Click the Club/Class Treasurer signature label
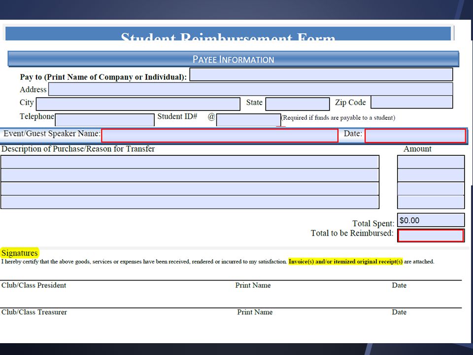Viewport: 473px width, 355px height. point(34,312)
